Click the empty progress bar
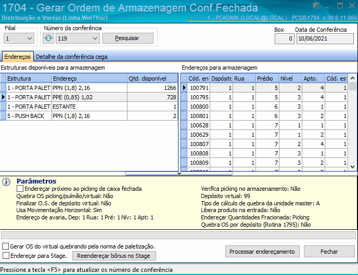Image resolution: width=358 pixels, height=275 pixels. (x=178, y=235)
